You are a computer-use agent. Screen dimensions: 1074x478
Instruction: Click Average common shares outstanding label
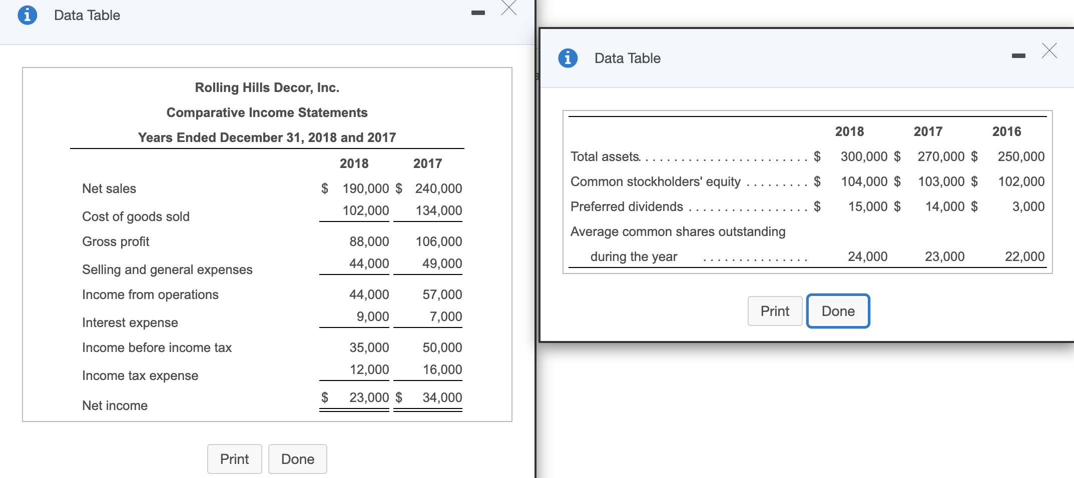tap(678, 231)
